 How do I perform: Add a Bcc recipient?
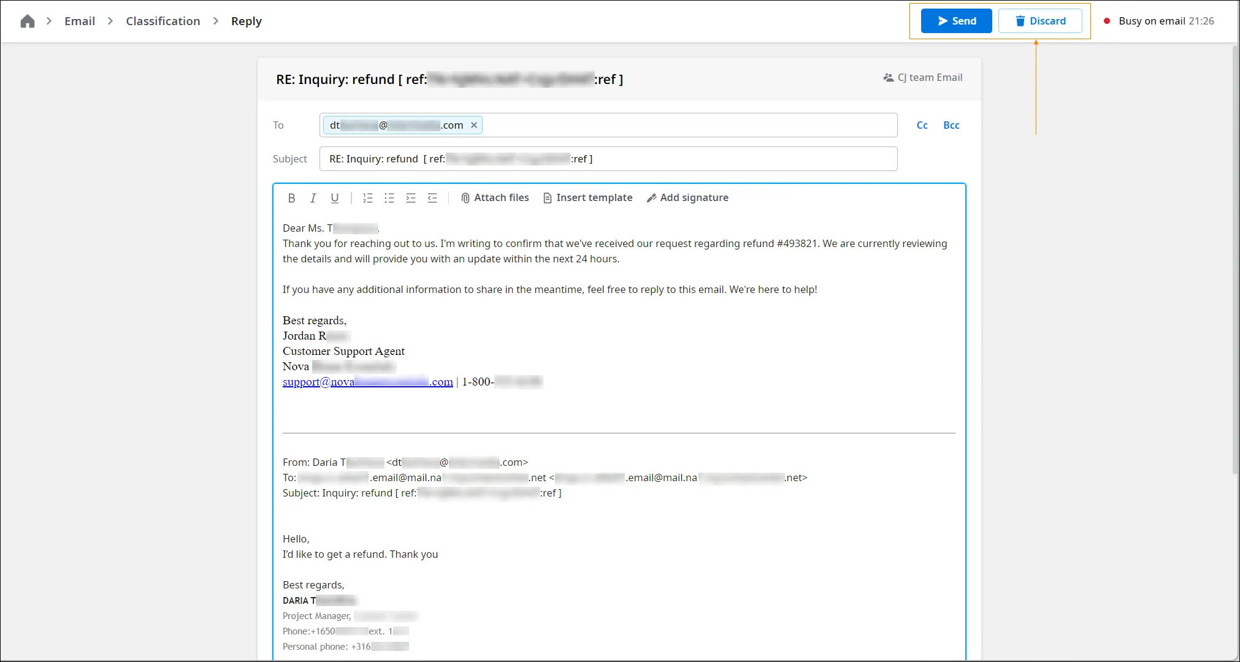[x=951, y=125]
